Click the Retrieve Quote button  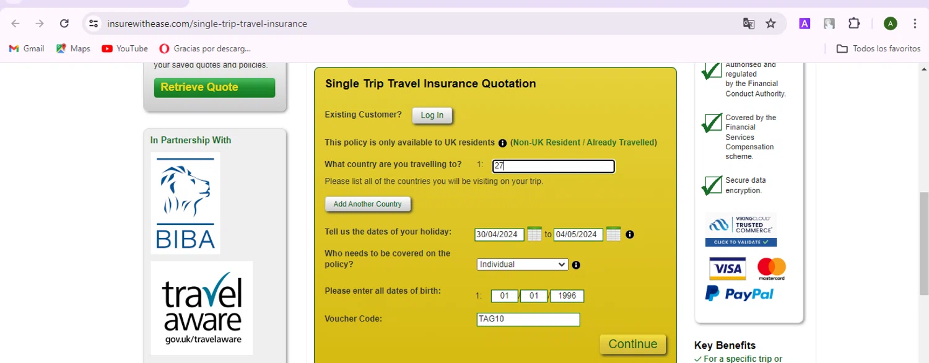tap(214, 87)
